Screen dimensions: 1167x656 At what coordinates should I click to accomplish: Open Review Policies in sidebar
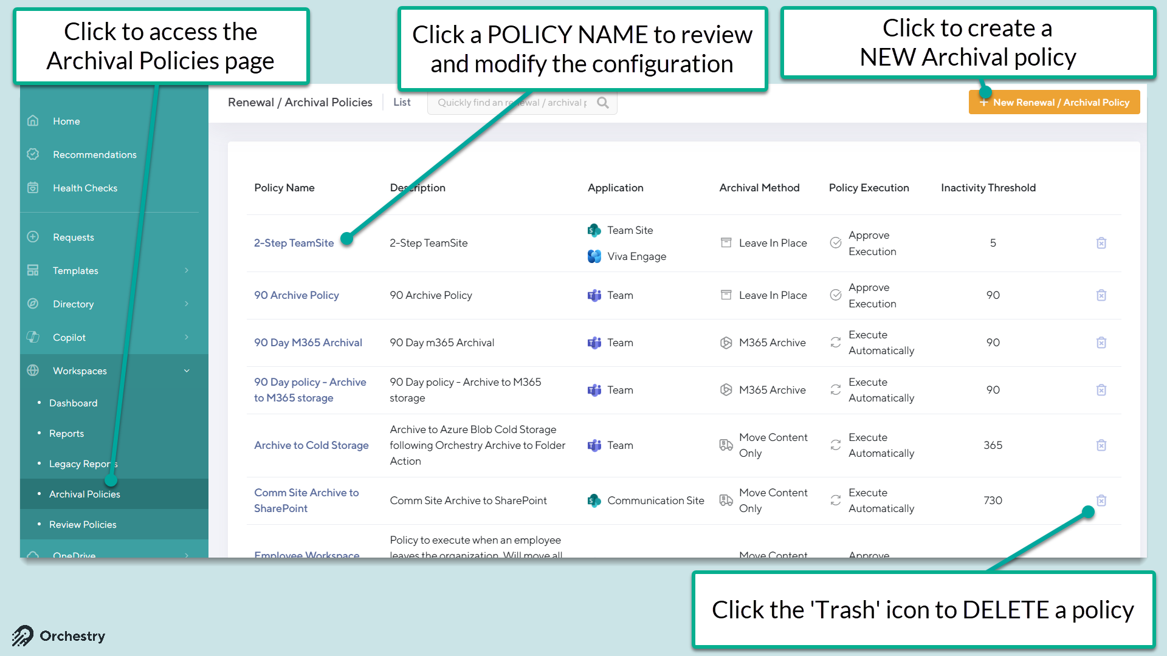tap(83, 524)
